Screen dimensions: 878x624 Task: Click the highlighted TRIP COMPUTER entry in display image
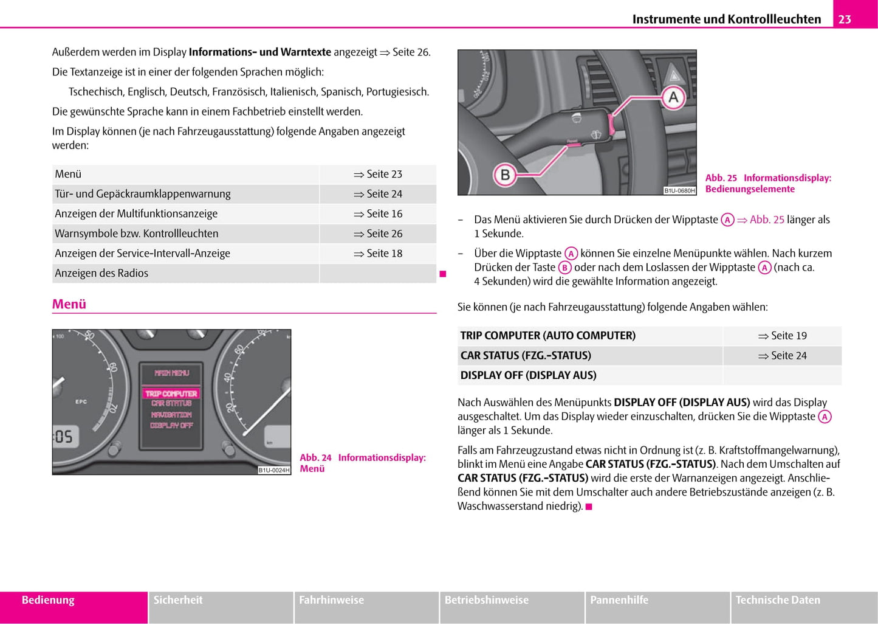(x=171, y=393)
